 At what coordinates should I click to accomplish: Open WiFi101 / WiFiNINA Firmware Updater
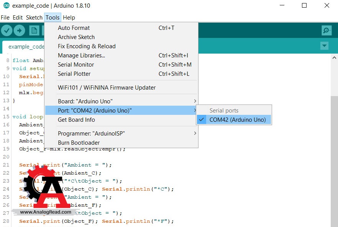(x=121, y=88)
